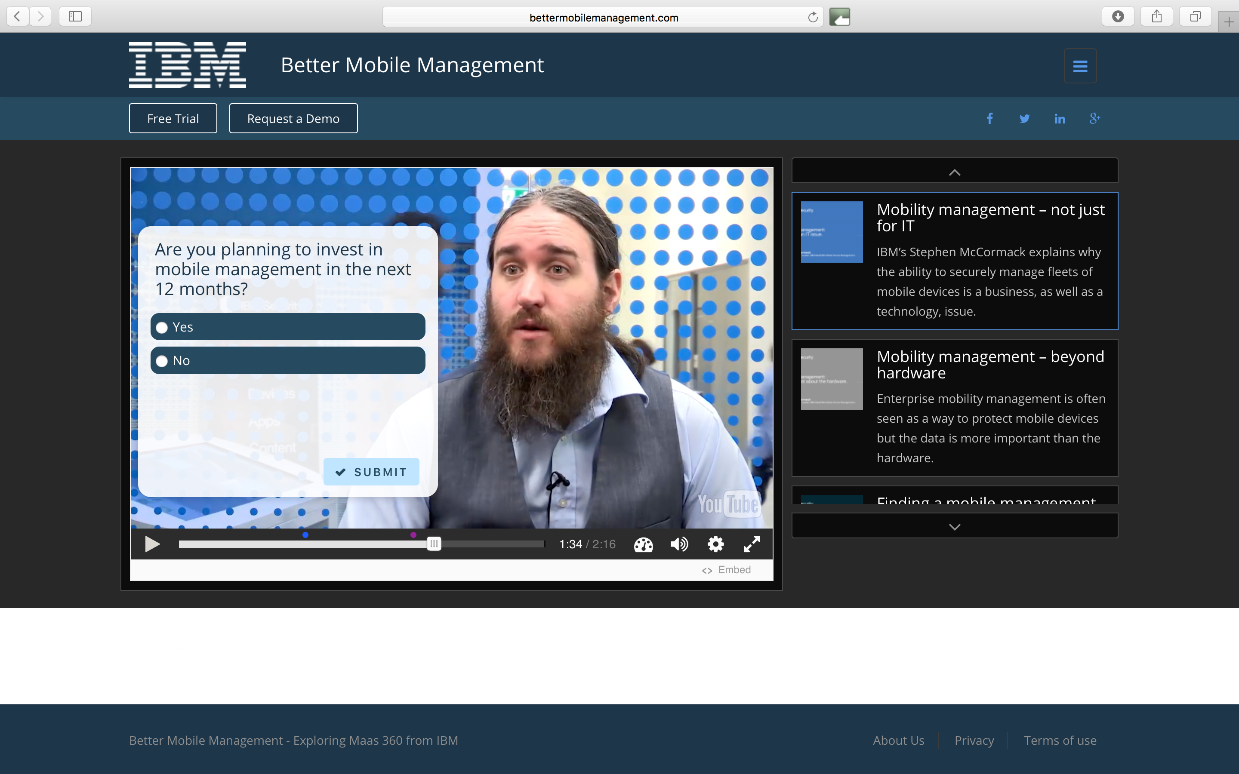This screenshot has width=1239, height=774.
Task: Open the hamburger navigation menu
Action: coord(1080,66)
